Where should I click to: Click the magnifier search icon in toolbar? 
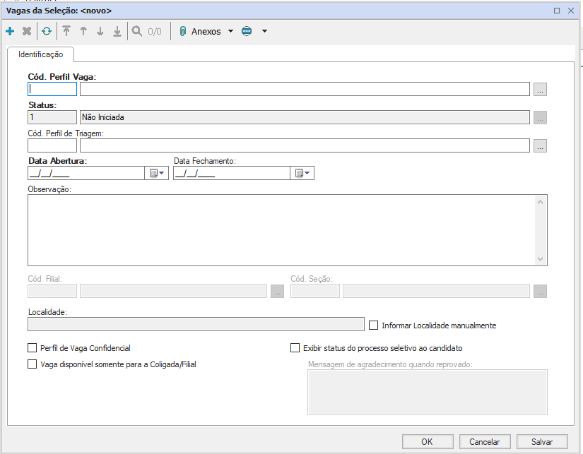point(136,32)
